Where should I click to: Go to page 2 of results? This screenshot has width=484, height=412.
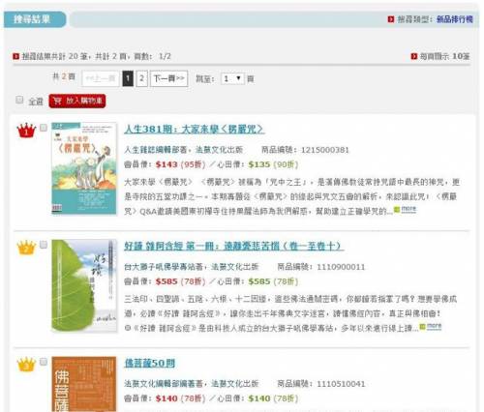[141, 78]
